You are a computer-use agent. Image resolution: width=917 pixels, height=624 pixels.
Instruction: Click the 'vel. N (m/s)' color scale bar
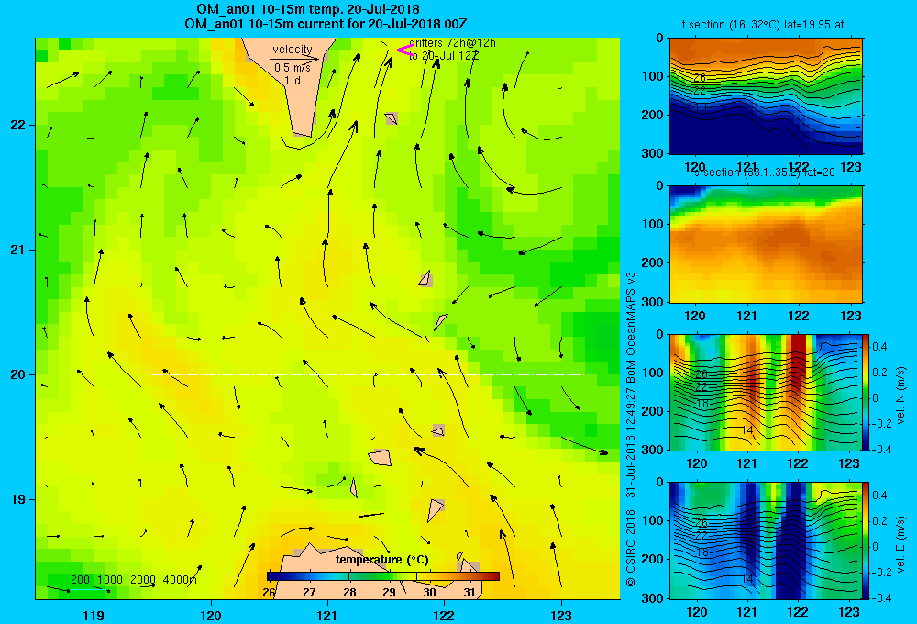(867, 392)
